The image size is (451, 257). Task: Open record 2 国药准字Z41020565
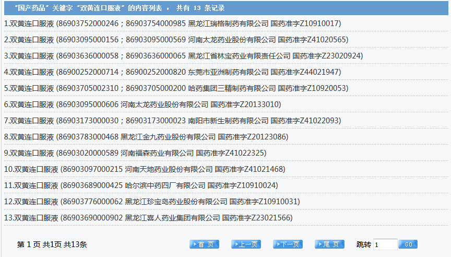click(x=176, y=39)
